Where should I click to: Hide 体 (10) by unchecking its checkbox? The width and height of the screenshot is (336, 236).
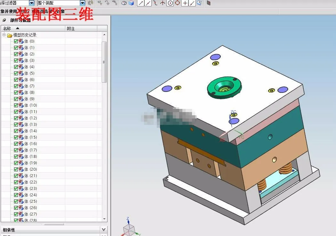point(16,105)
